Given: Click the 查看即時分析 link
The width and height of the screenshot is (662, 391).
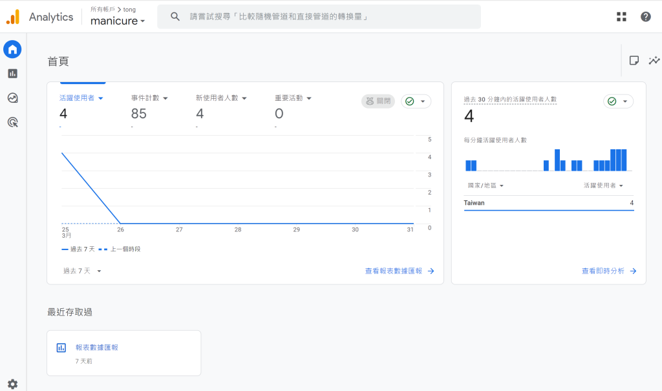Looking at the screenshot, I should (608, 271).
